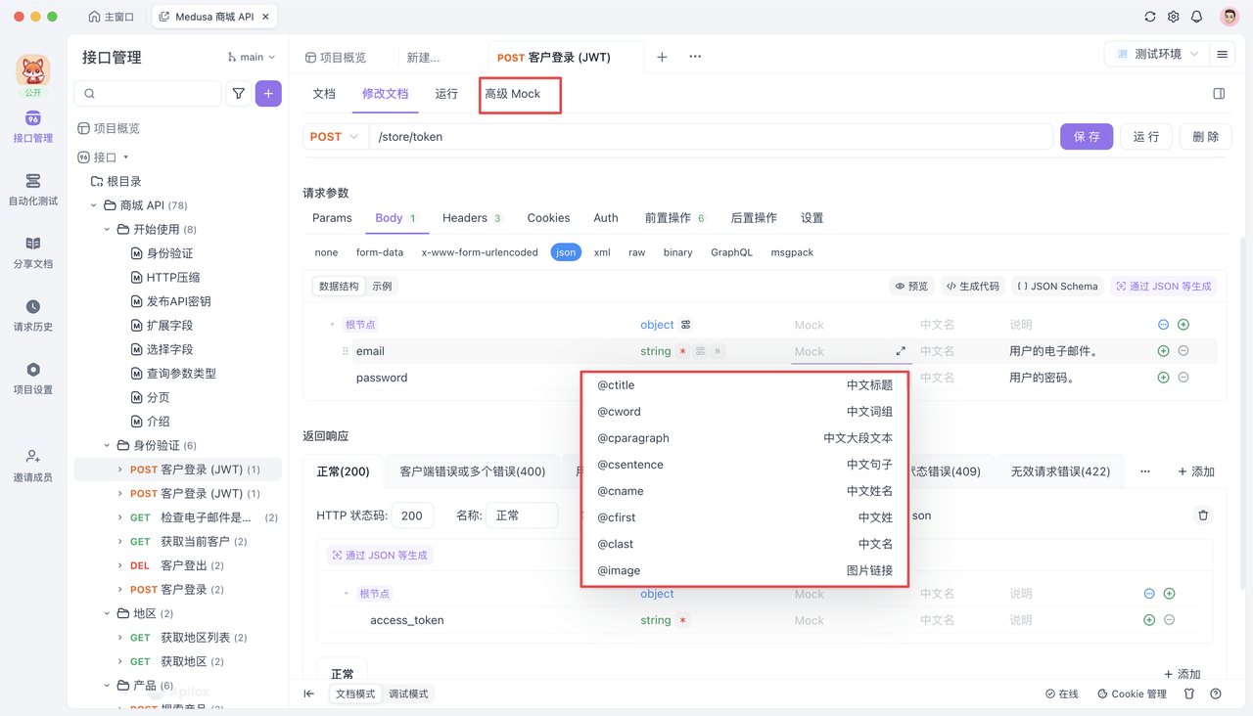Open the hamburger menu next to environment
The image size is (1253, 716).
point(1223,55)
